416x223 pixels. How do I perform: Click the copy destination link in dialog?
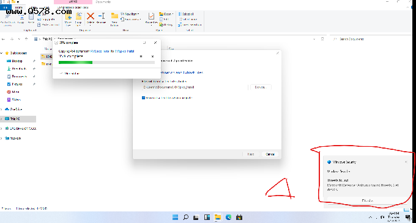point(124,51)
